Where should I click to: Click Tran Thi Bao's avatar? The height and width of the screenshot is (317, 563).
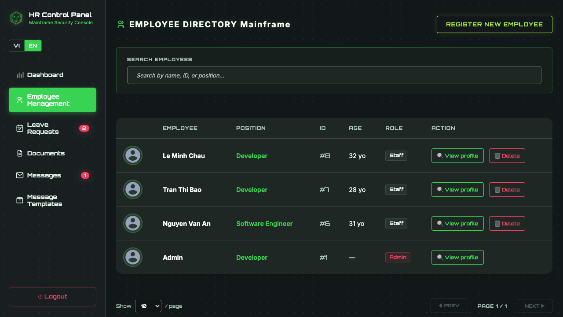coord(133,189)
